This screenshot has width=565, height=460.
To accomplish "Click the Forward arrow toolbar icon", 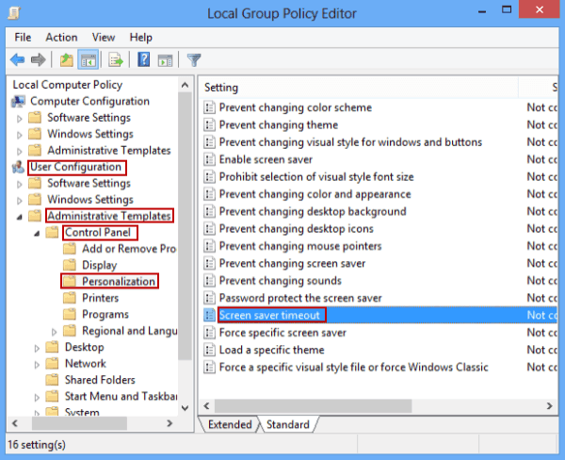I will click(x=39, y=59).
